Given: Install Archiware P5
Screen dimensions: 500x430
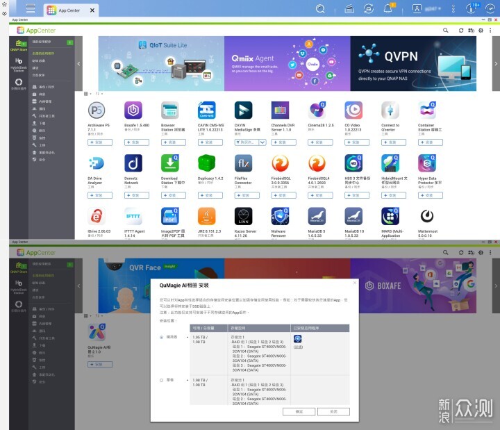Looking at the screenshot, I should [x=100, y=142].
